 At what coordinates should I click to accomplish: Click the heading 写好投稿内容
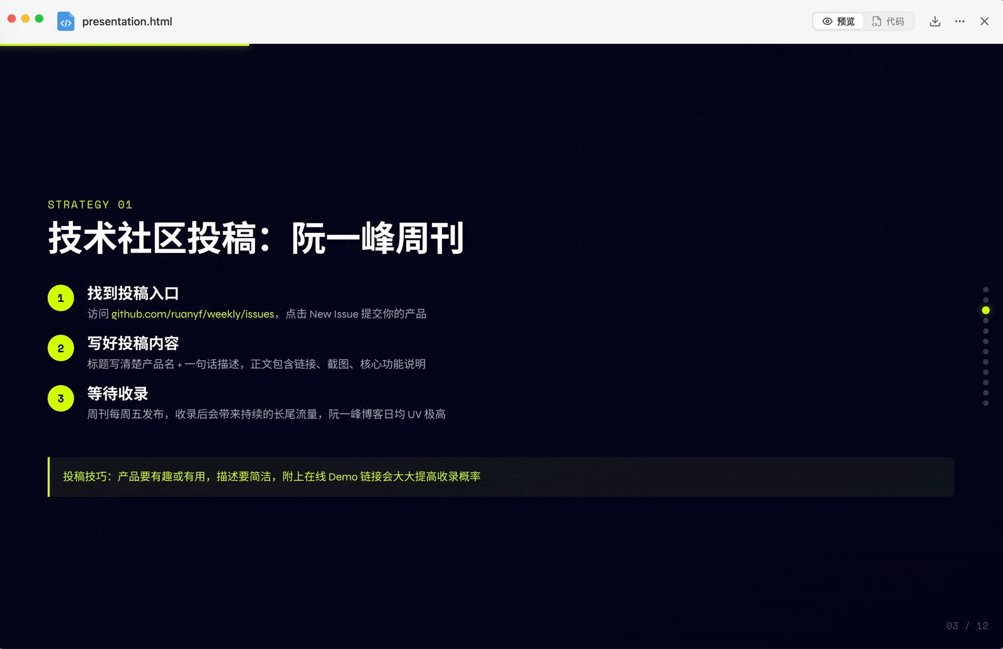pos(133,343)
